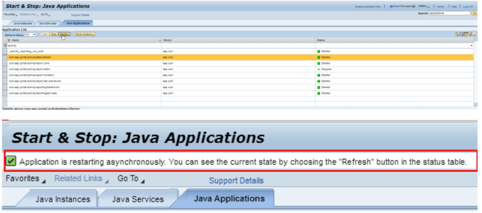482x213 pixels.
Task: Toggle the filter row icon in the table toolbar
Action: coord(466,34)
